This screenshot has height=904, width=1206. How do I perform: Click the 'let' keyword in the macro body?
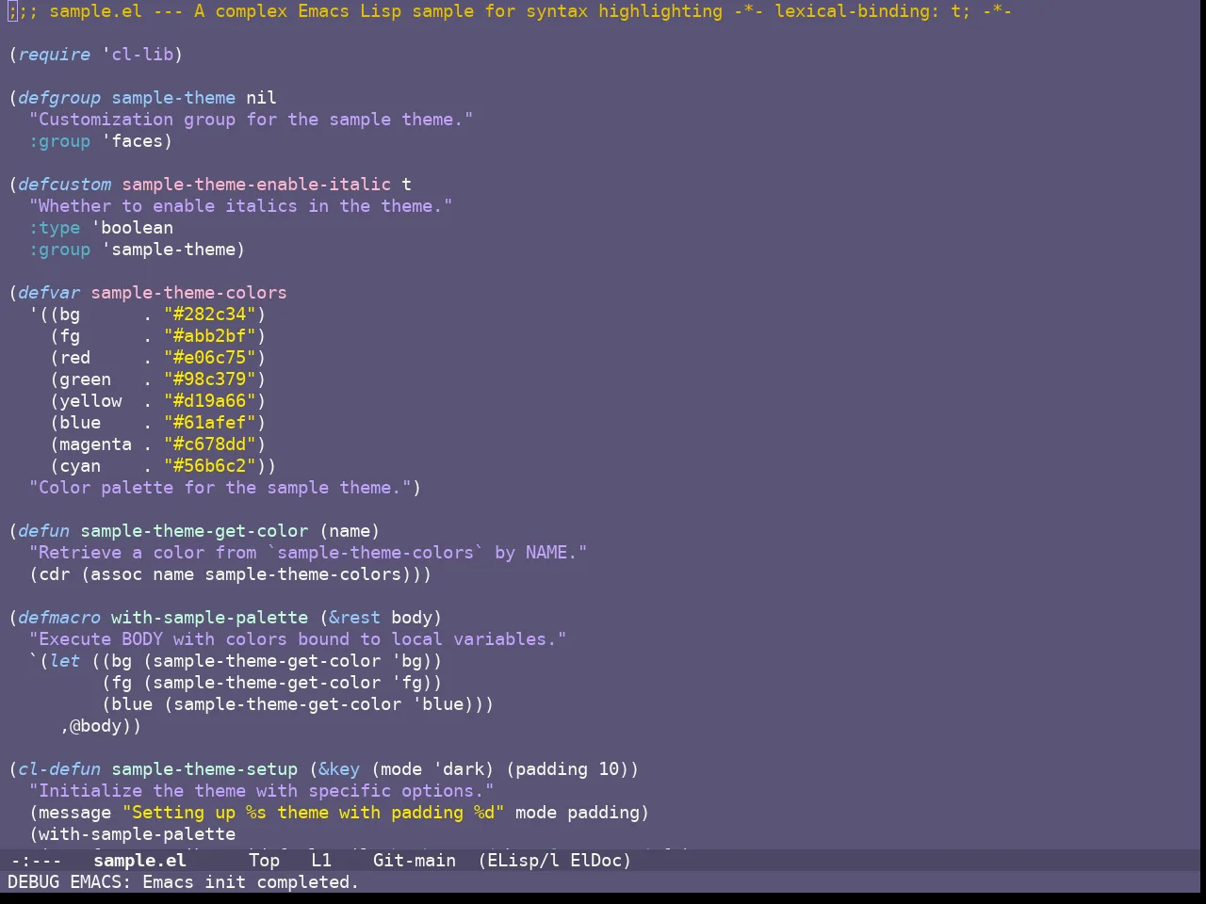coord(65,661)
